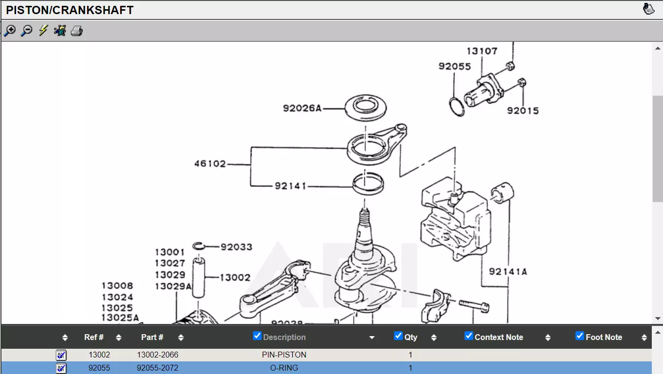Screen dimensions: 663x374
Task: Print the diagram using printer icon
Action: click(x=77, y=31)
